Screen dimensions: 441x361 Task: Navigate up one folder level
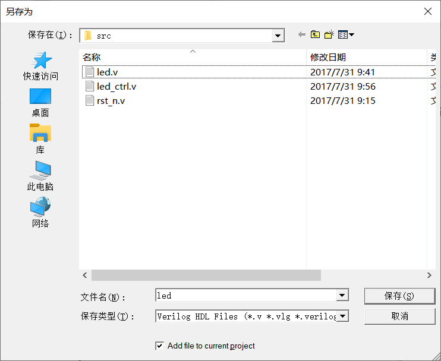315,35
